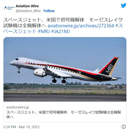Click the MRJ tail logo in photo
Image resolution: width=130 pixels, height=131 pixels.
click(109, 69)
